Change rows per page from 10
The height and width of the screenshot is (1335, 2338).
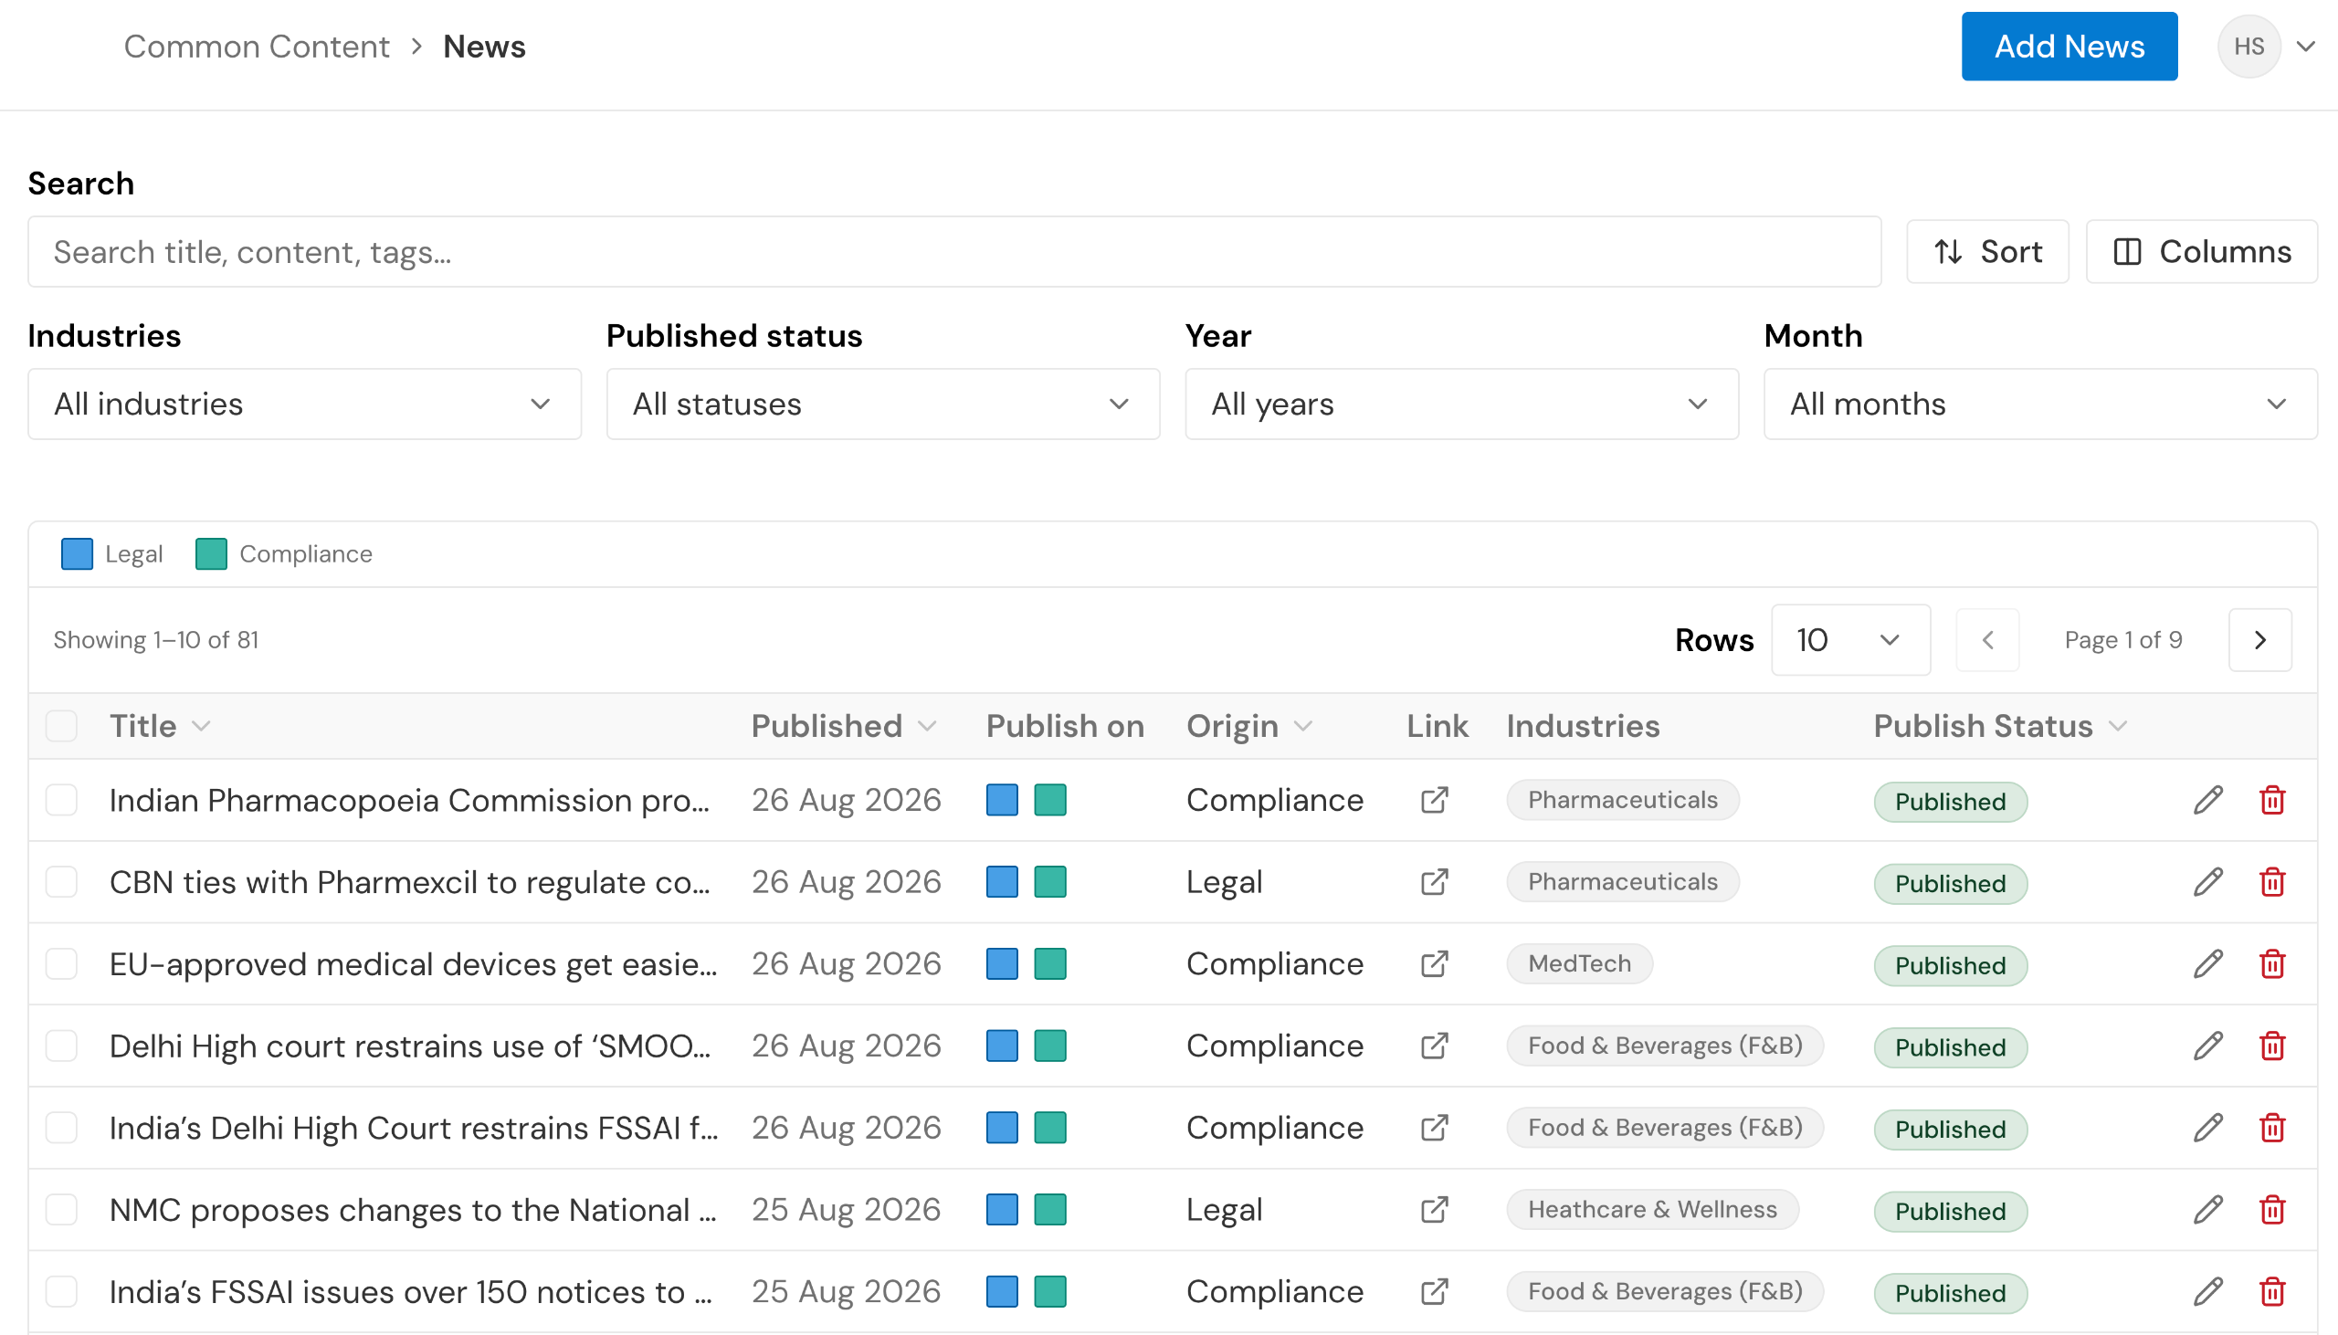coord(1850,640)
